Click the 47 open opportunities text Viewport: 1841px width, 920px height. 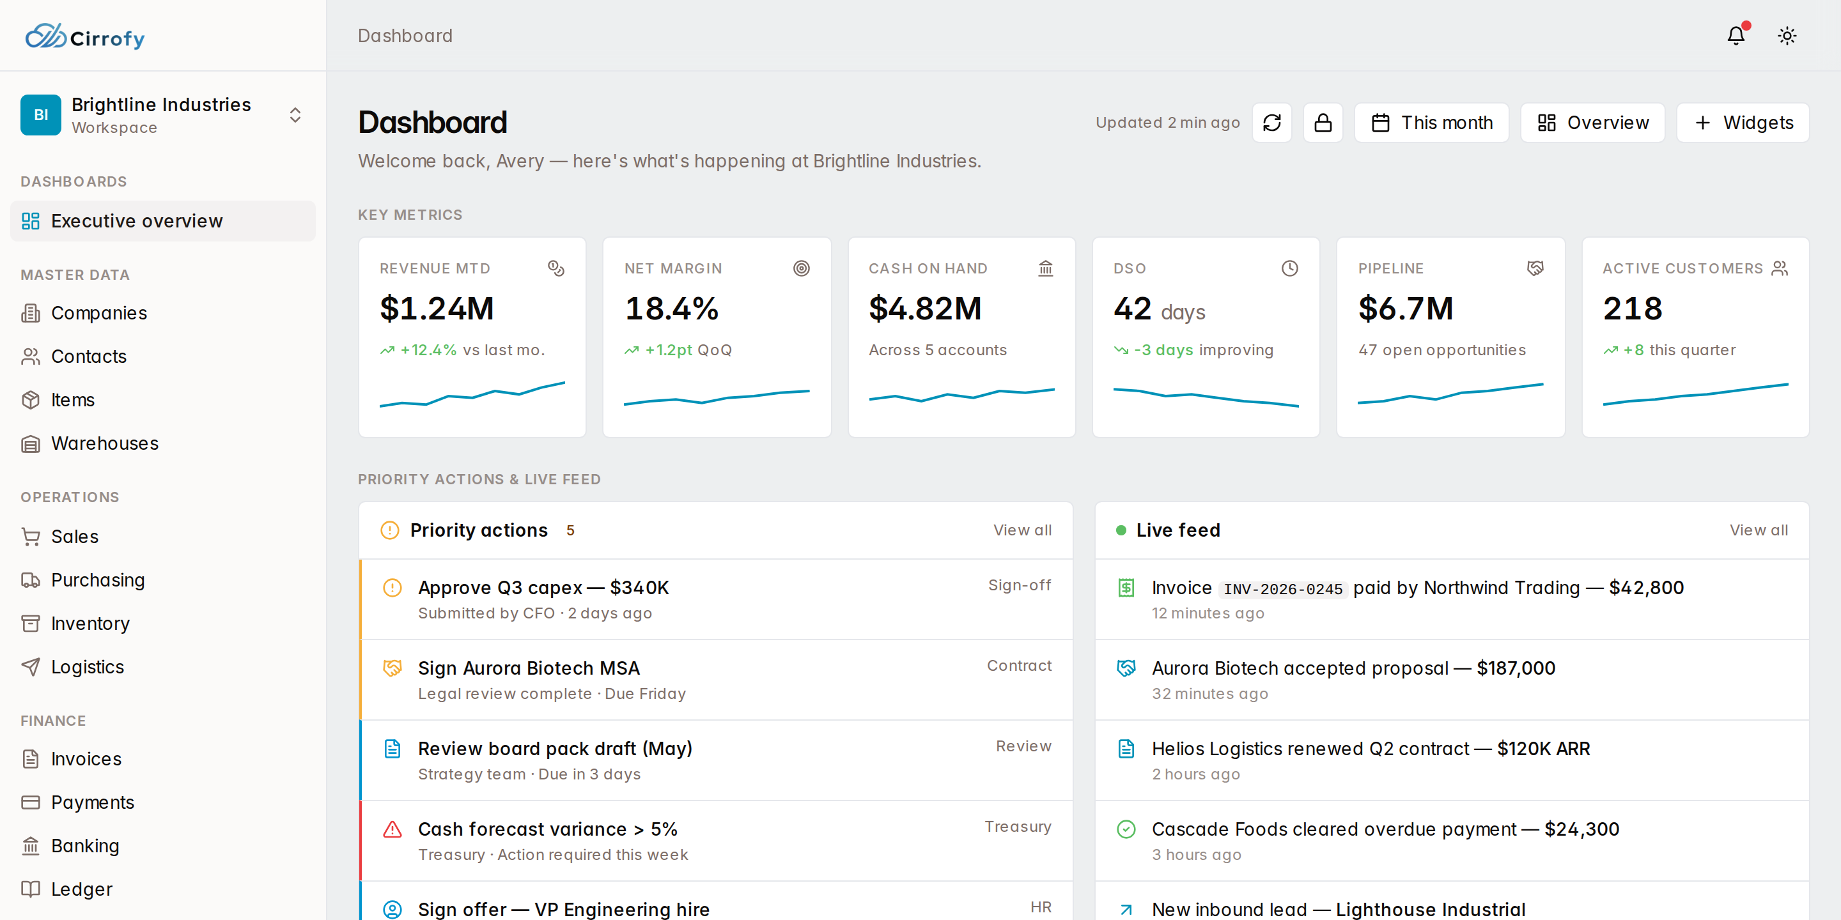click(x=1442, y=350)
